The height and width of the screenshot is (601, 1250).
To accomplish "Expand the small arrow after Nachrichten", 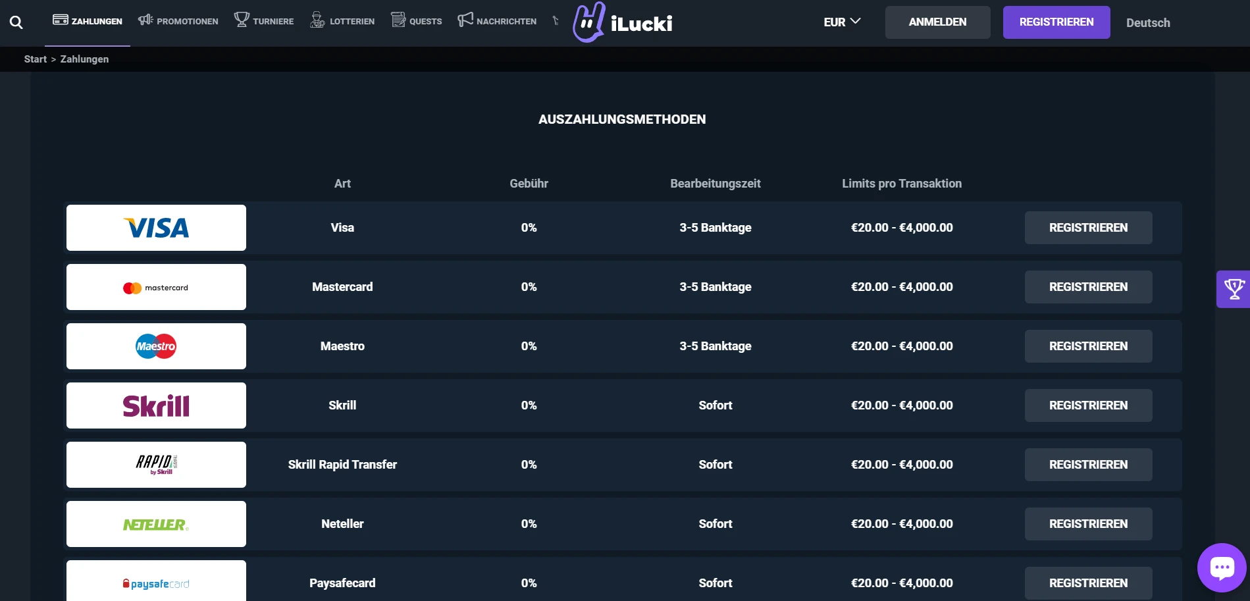I will [556, 21].
